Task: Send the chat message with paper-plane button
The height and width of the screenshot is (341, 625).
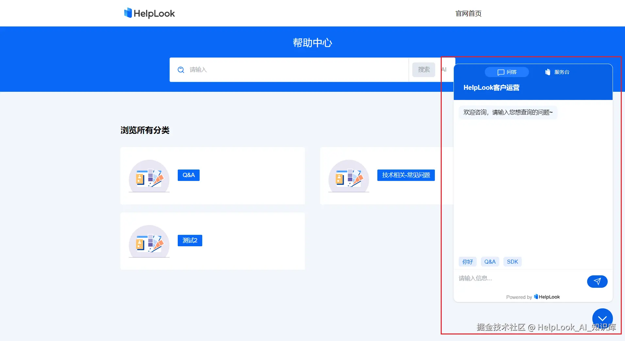Action: pos(597,282)
